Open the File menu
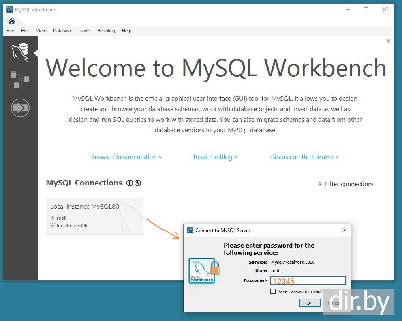Viewport: 402px width, 321px height. tap(10, 31)
